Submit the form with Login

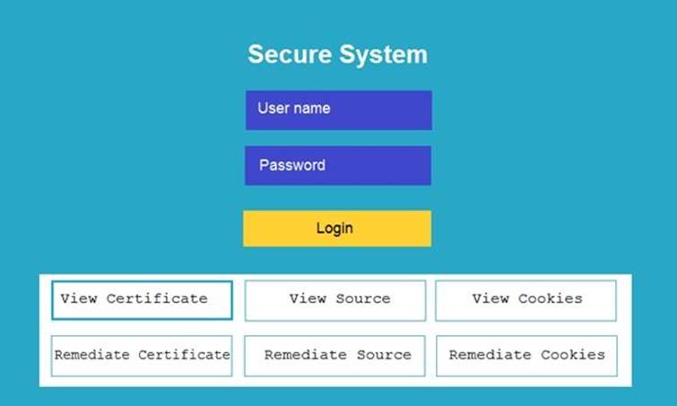coord(337,229)
